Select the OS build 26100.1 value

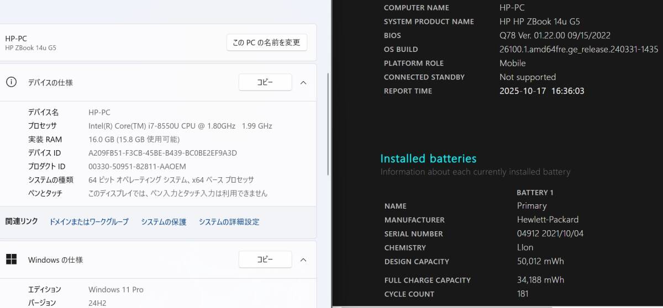[x=578, y=49]
